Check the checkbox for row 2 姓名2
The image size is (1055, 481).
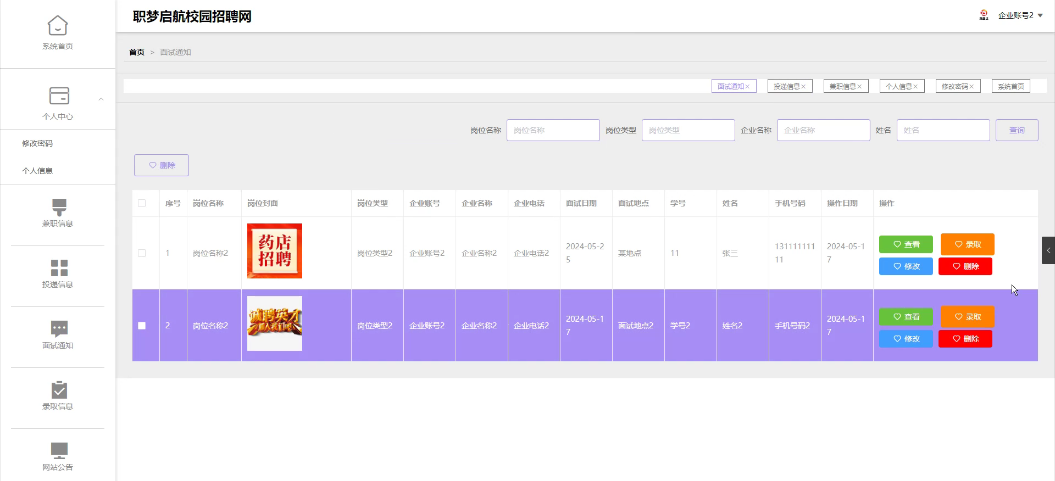[142, 326]
